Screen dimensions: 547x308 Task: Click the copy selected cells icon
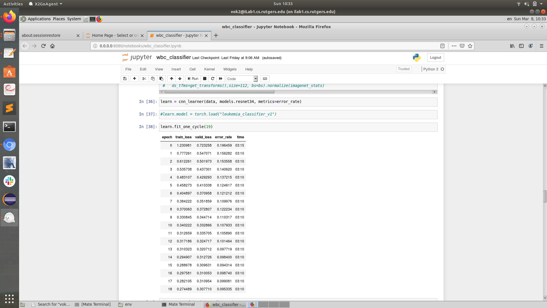(x=153, y=79)
